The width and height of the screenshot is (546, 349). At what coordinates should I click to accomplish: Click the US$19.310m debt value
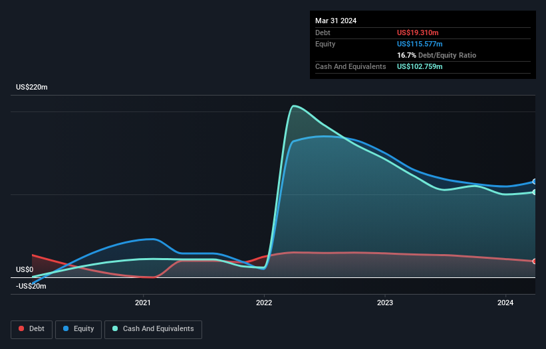pyautogui.click(x=418, y=33)
